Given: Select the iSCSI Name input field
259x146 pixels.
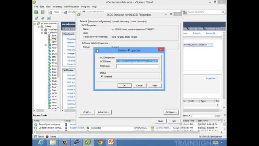Looking at the screenshot, I should tap(137, 61).
